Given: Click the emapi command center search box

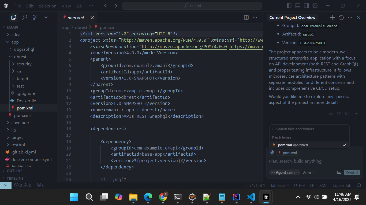Looking at the screenshot, I should (192, 6).
